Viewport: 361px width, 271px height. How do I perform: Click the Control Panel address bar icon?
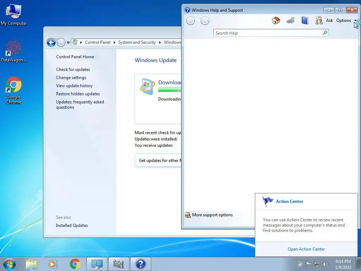click(75, 42)
